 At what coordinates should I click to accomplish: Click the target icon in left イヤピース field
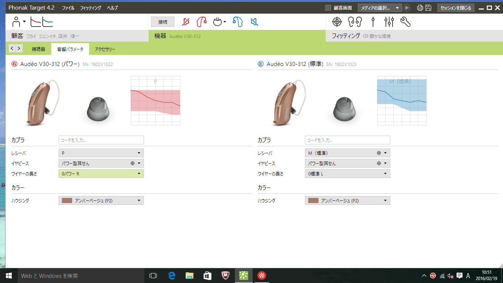(379, 163)
